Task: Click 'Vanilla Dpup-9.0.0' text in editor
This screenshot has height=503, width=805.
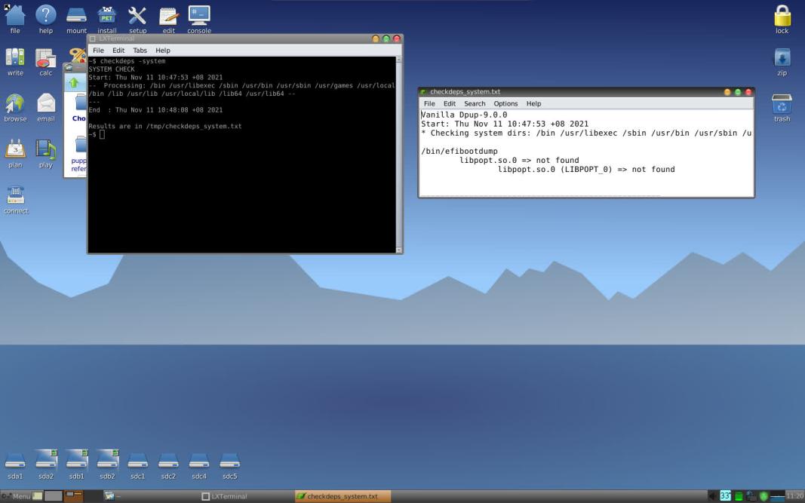Action: (x=464, y=115)
